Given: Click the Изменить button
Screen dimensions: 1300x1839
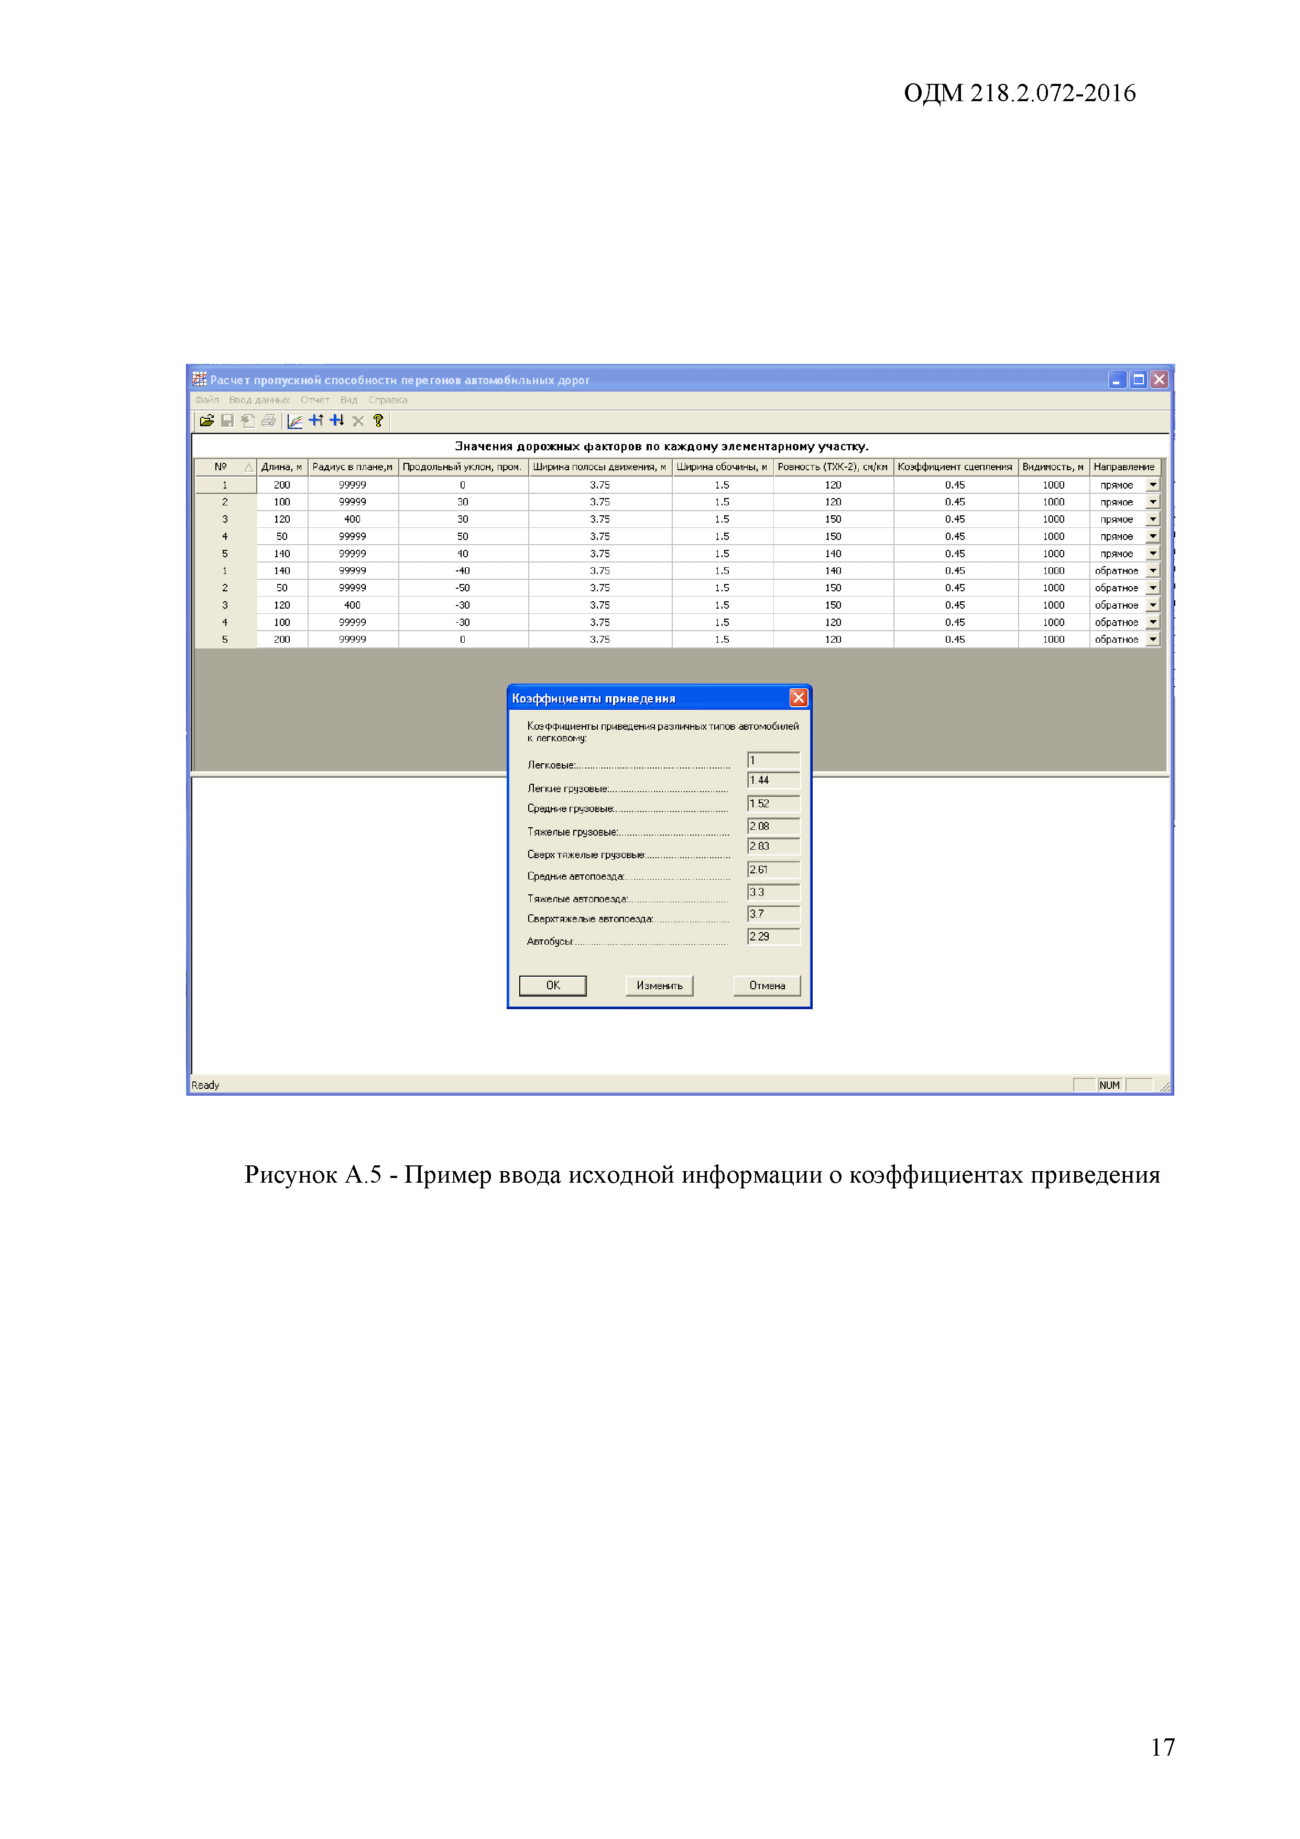Looking at the screenshot, I should tap(659, 985).
